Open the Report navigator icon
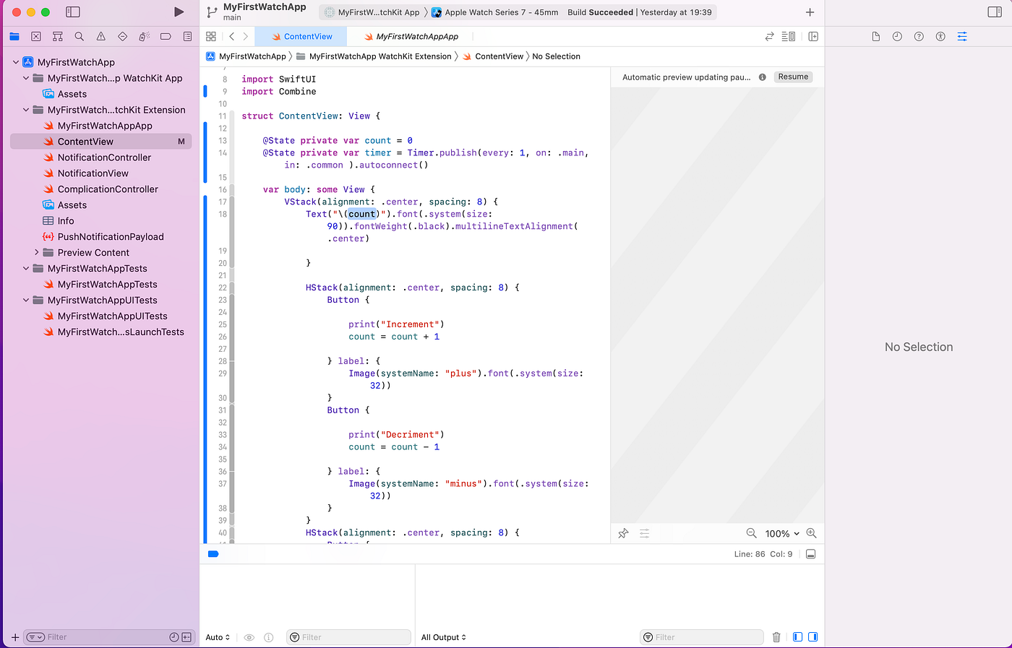This screenshot has height=648, width=1012. (x=187, y=36)
